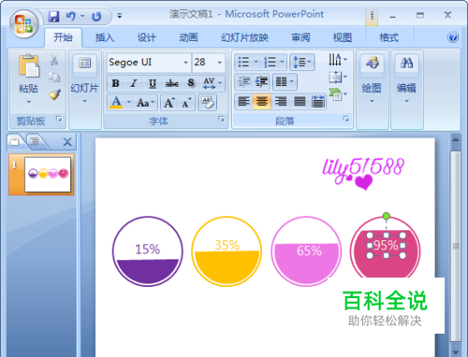Open the 审阅 ribbon tab

(300, 37)
